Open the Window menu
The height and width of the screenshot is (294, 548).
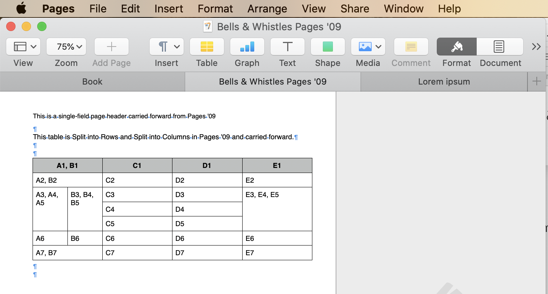(404, 9)
